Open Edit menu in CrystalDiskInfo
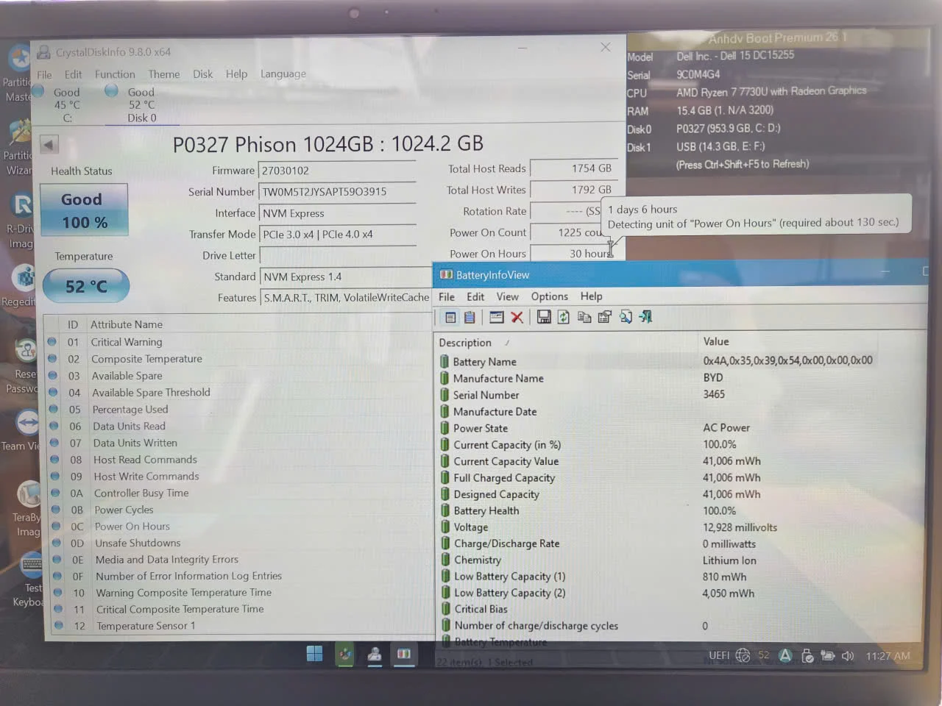942x706 pixels. point(73,74)
